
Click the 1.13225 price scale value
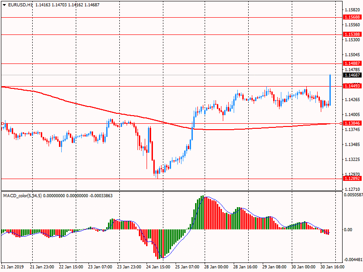(353, 160)
